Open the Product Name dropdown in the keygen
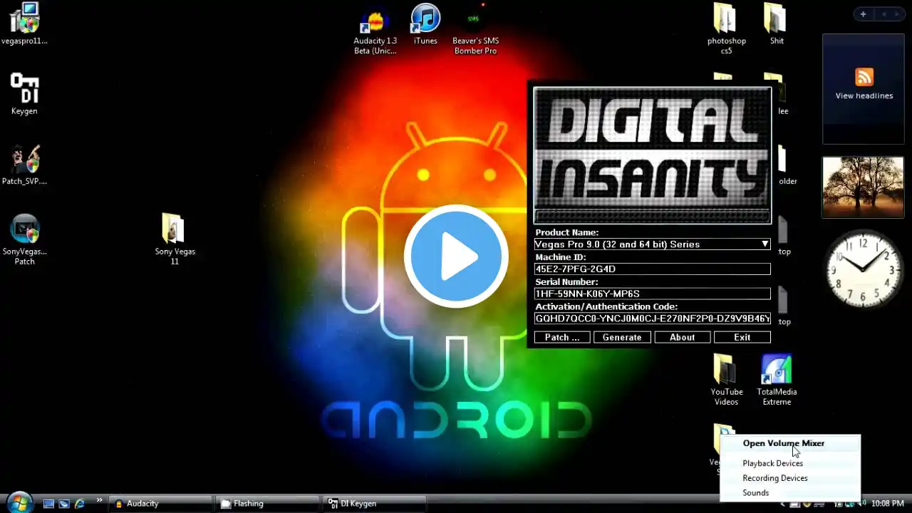912x513 pixels. click(x=765, y=244)
